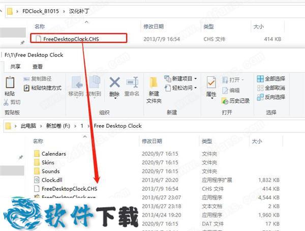305x231 pixels.
Task: Click the History (历史记录) button
Action: 235,101
